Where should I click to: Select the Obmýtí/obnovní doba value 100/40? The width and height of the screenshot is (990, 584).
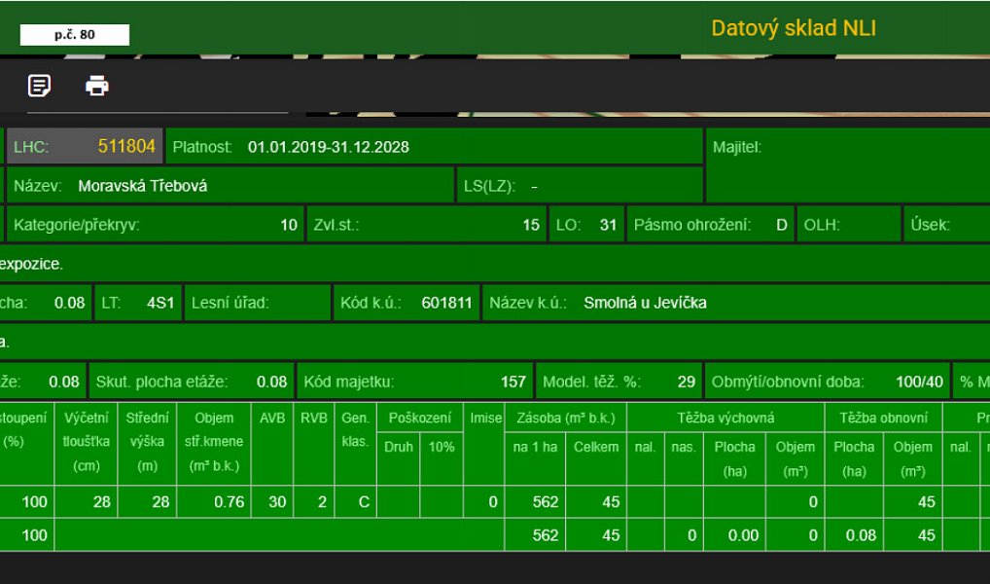point(919,382)
